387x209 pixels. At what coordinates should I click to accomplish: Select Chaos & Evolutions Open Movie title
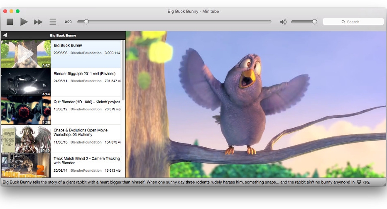81,132
